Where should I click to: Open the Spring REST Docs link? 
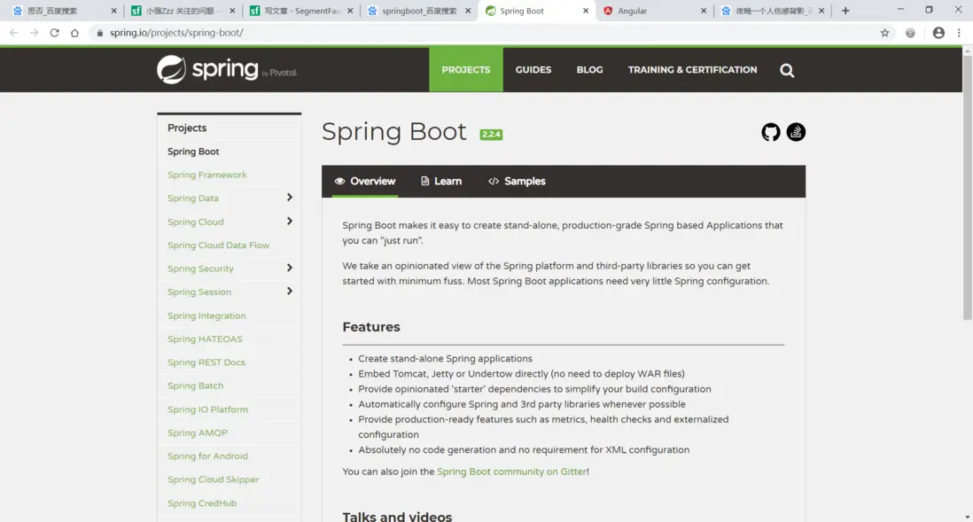(206, 362)
